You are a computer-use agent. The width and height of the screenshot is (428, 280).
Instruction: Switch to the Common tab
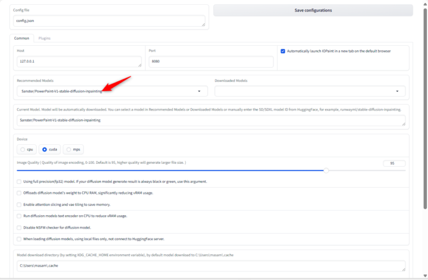tap(21, 38)
